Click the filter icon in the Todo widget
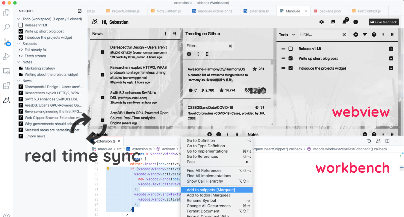This screenshot has width=404, height=217. point(365,34)
